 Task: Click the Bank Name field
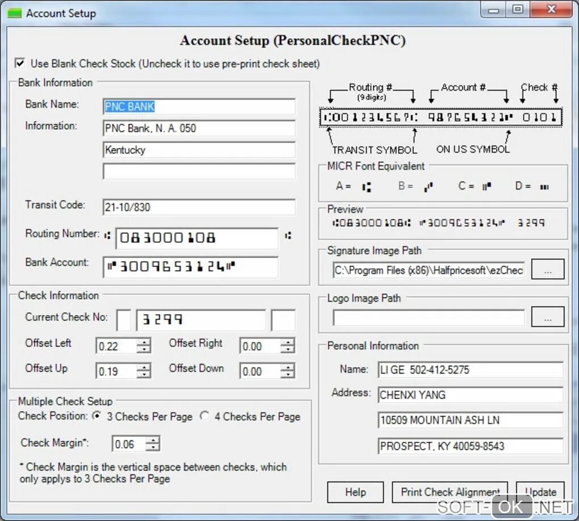pos(199,107)
